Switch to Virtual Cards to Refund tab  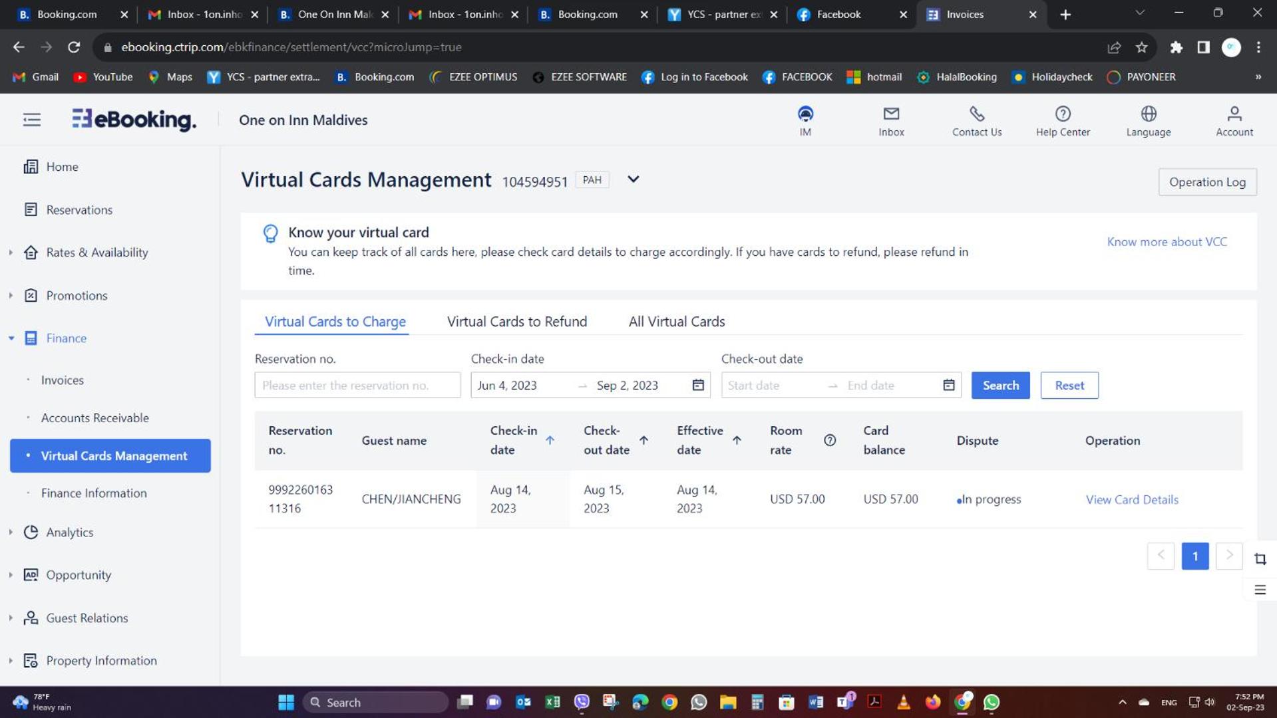click(x=516, y=322)
